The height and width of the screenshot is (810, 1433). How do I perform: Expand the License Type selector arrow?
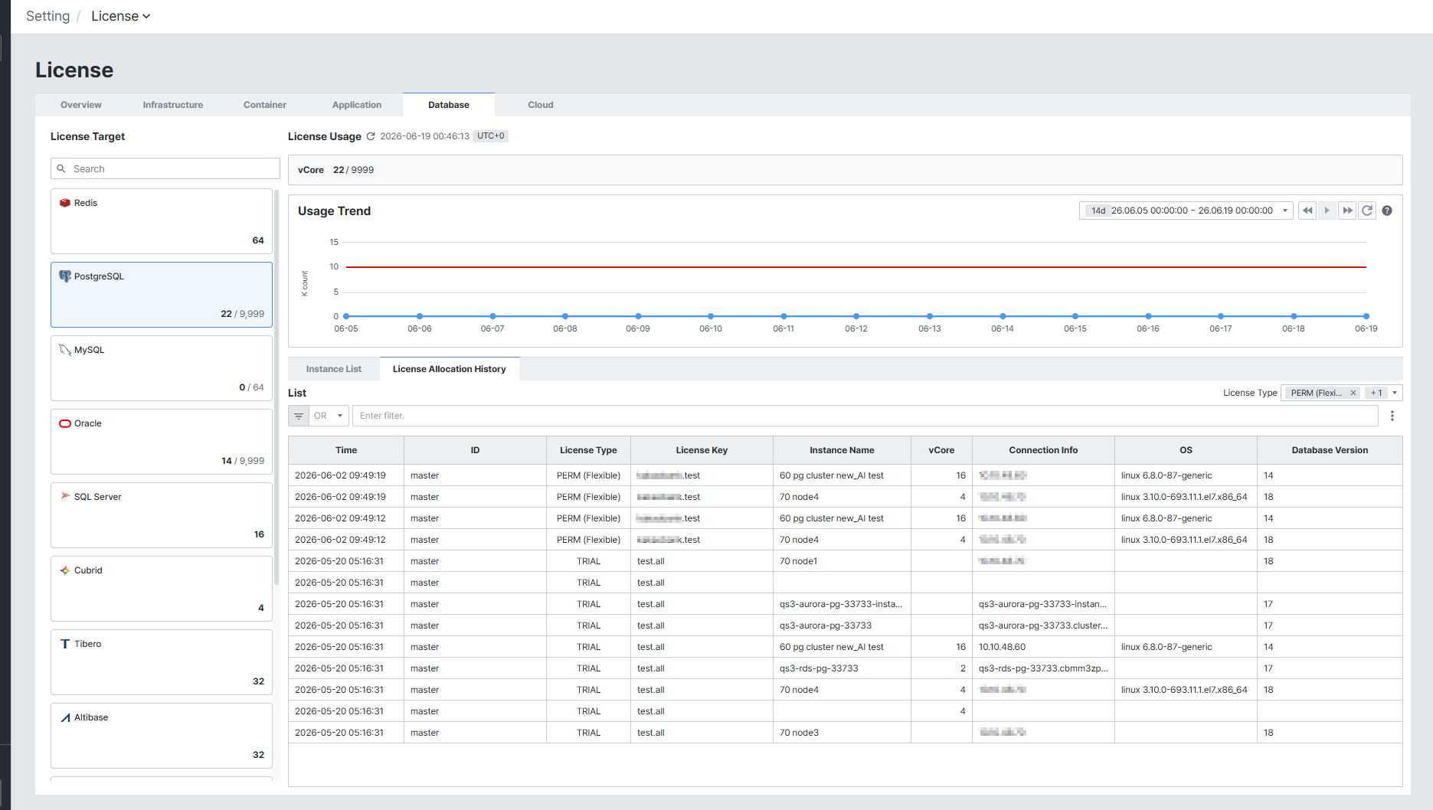(1395, 393)
